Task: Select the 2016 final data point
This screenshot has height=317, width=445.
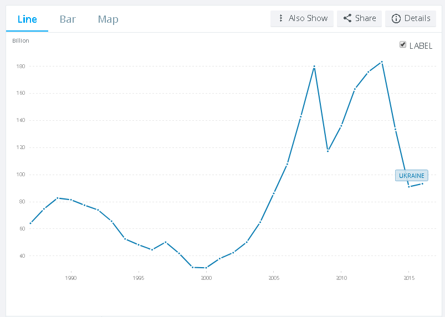Action: coord(422,184)
